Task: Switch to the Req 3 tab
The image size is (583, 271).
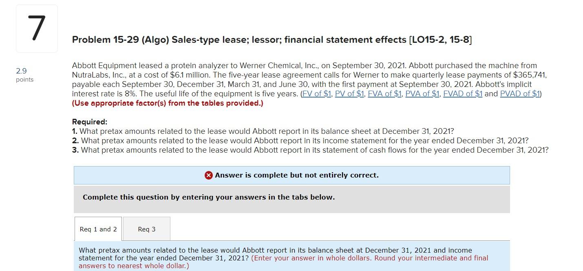Action: (x=146, y=229)
